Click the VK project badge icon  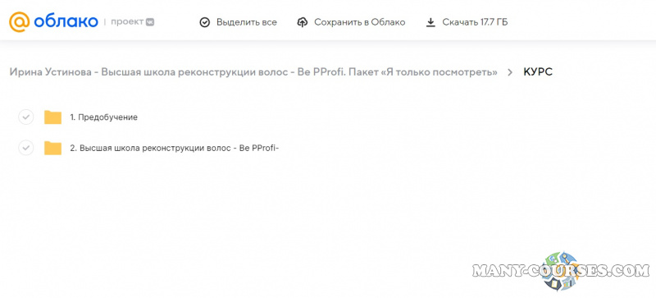(x=150, y=22)
